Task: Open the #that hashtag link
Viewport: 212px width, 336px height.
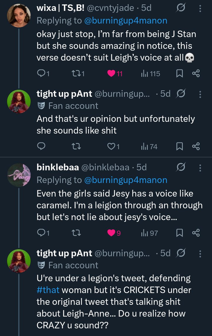Action: (x=48, y=290)
